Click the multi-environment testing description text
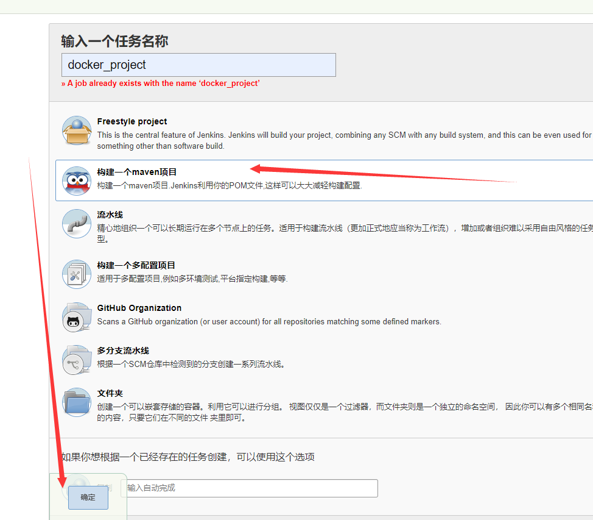The width and height of the screenshot is (593, 520). coord(192,279)
